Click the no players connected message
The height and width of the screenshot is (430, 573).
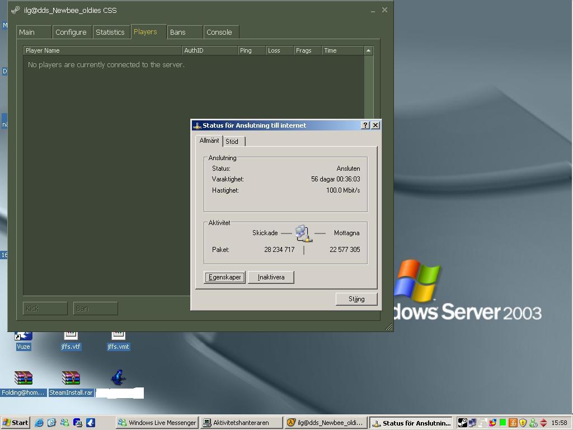(106, 65)
